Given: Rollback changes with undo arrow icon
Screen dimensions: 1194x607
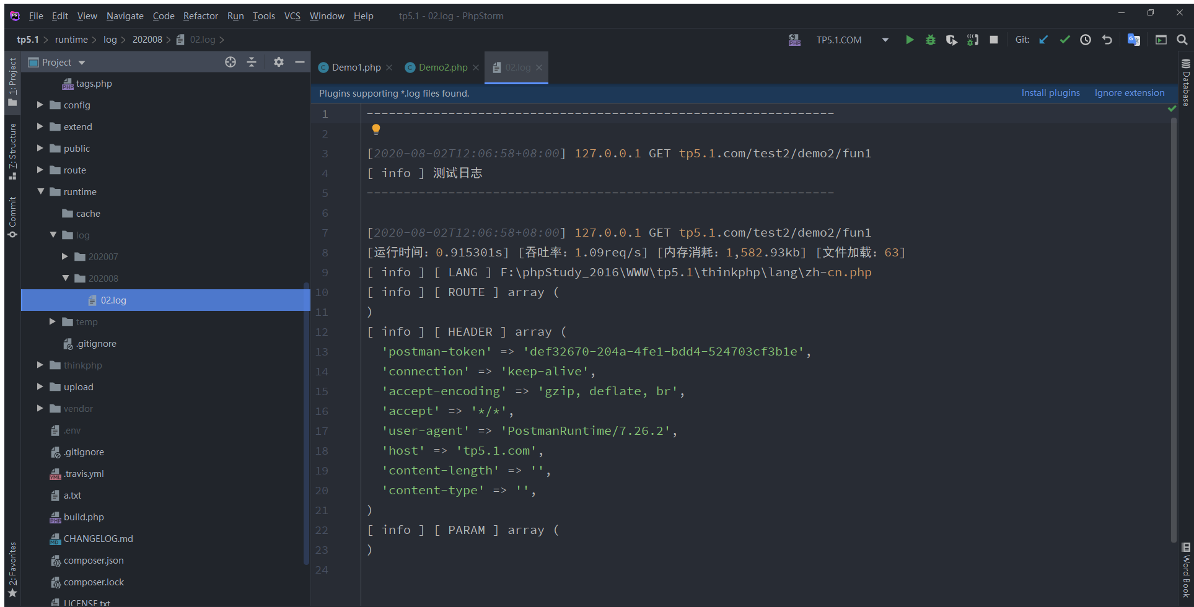Looking at the screenshot, I should point(1107,40).
